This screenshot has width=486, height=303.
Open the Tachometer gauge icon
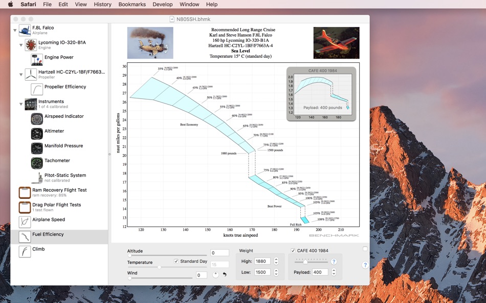pos(37,163)
